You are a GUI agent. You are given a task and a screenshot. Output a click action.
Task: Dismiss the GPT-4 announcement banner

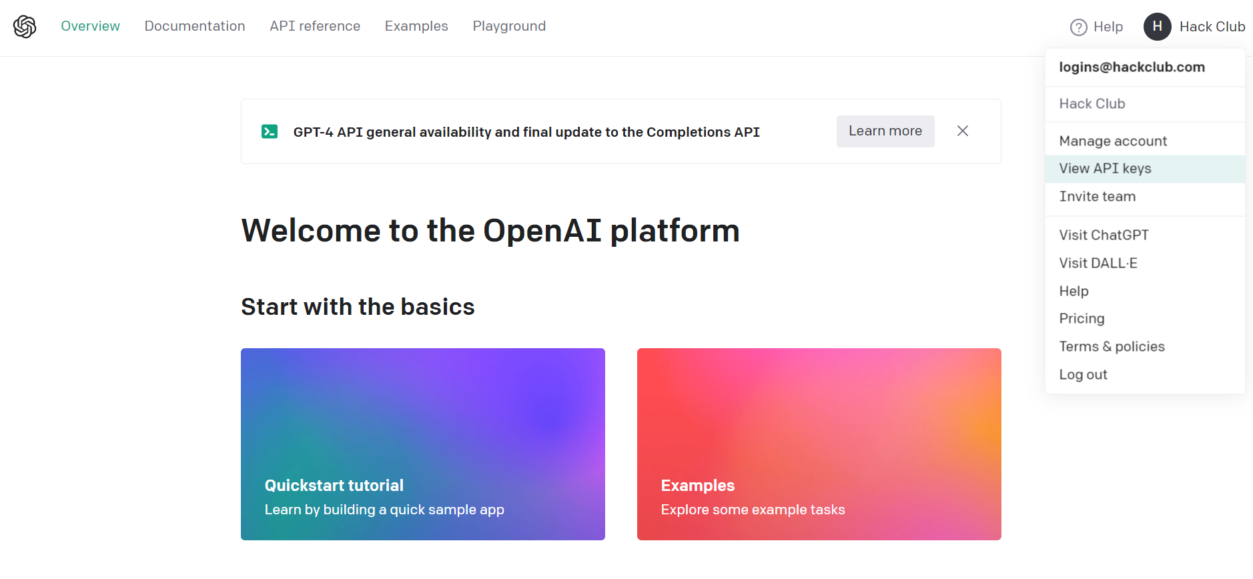pos(962,131)
